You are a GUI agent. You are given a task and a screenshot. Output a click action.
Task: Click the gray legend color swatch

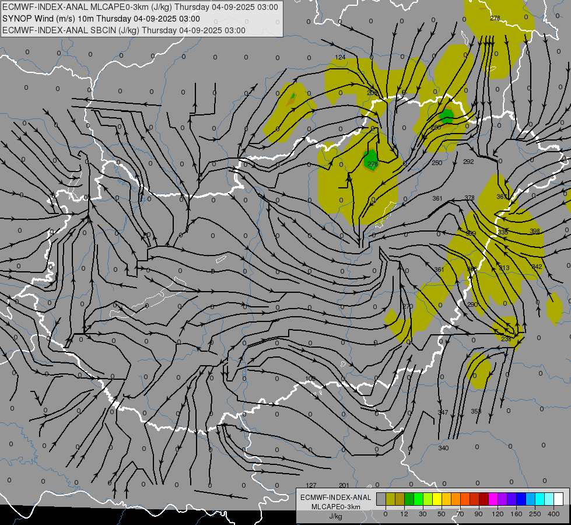tap(381, 499)
